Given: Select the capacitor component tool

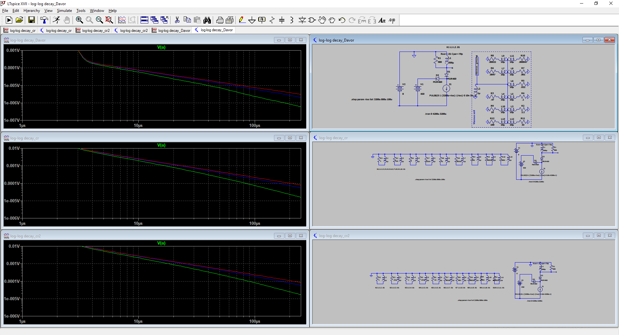Looking at the screenshot, I should (282, 20).
